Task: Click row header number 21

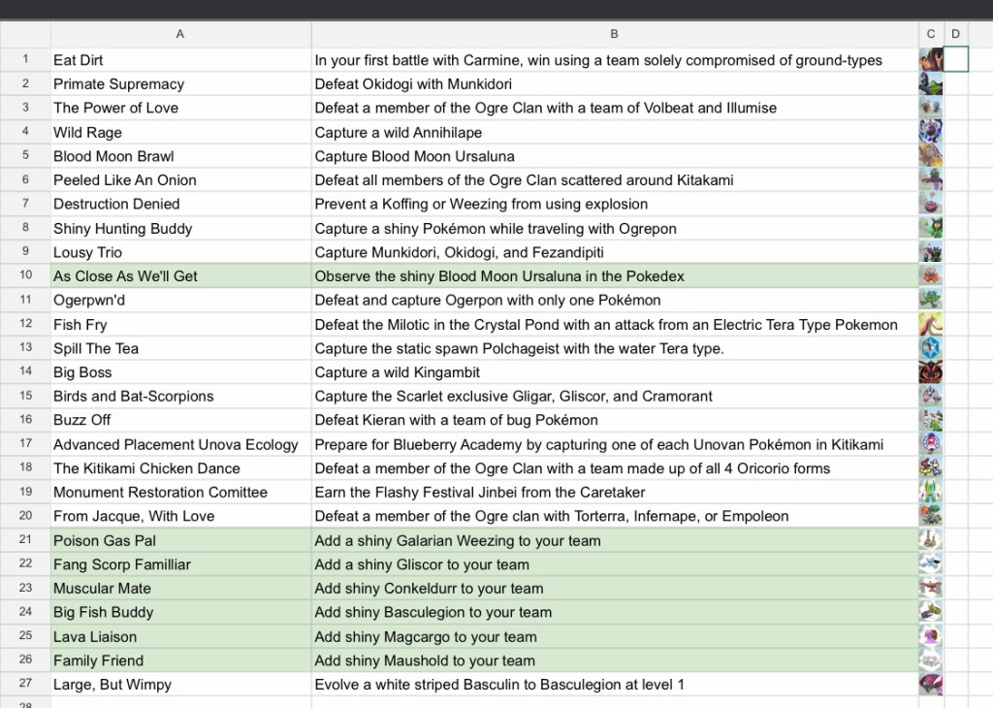Action: 25,540
